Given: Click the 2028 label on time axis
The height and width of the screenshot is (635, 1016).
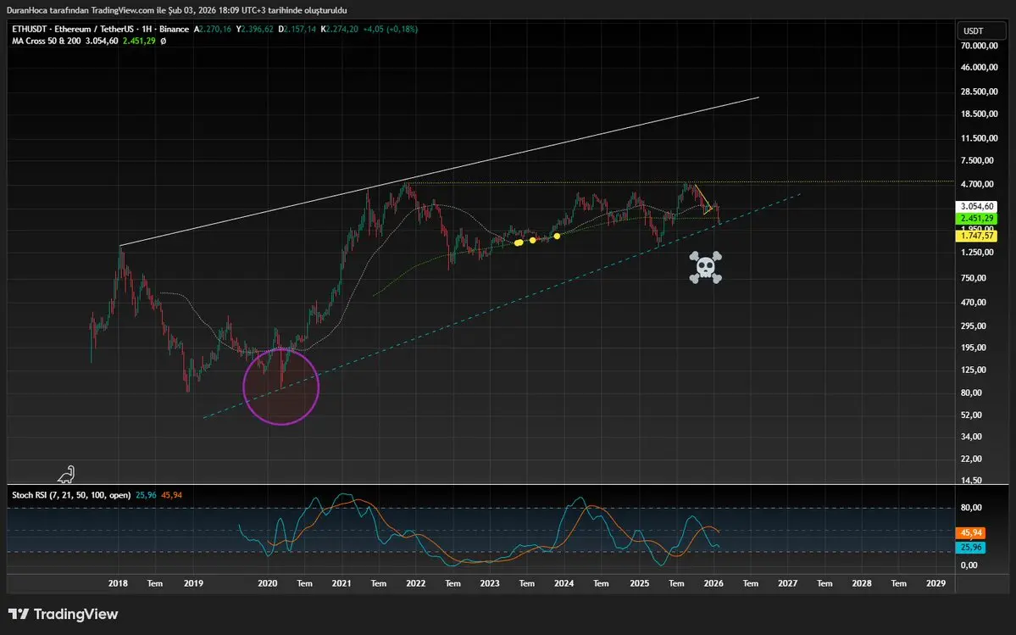Looking at the screenshot, I should pyautogui.click(x=862, y=583).
